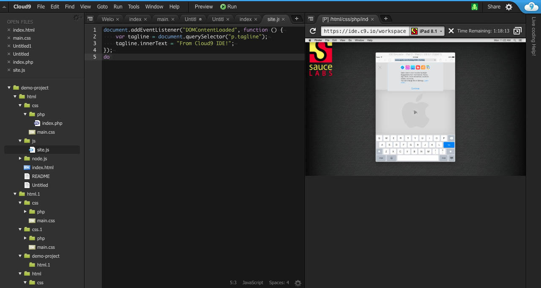
Task: Reload the preview page
Action: 313,31
